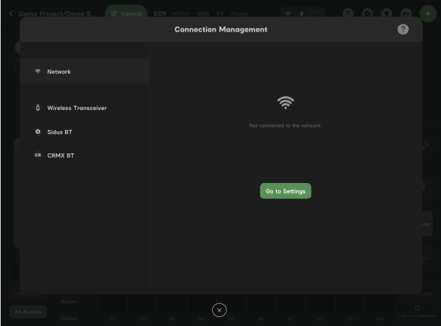Click the upload icon in top bar
The width and height of the screenshot is (441, 326).
click(387, 14)
